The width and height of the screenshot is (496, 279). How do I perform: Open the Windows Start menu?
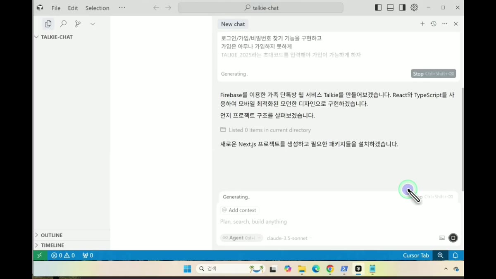click(187, 269)
